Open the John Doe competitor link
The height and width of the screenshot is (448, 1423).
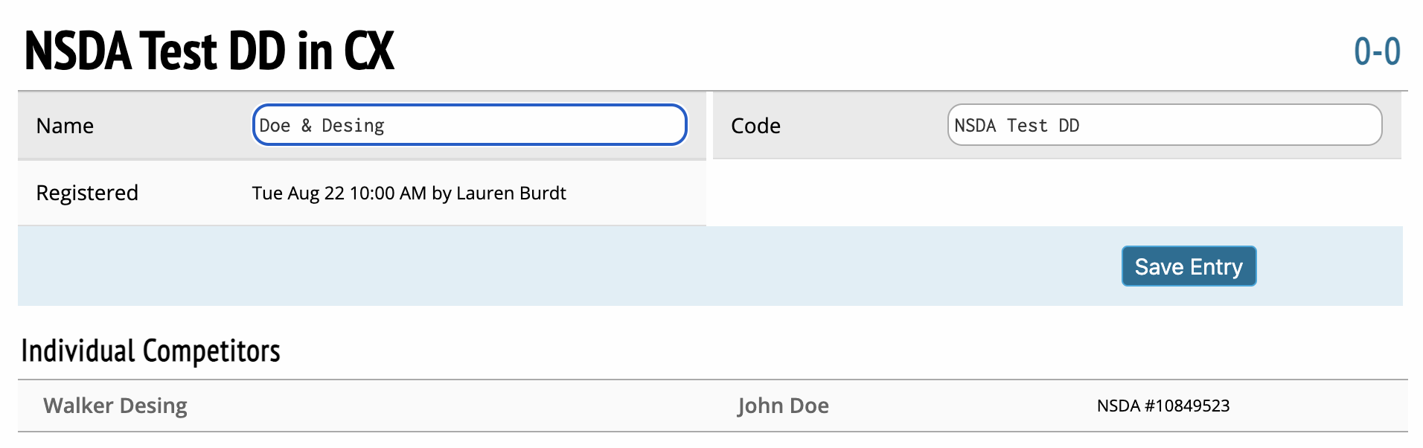coord(783,406)
